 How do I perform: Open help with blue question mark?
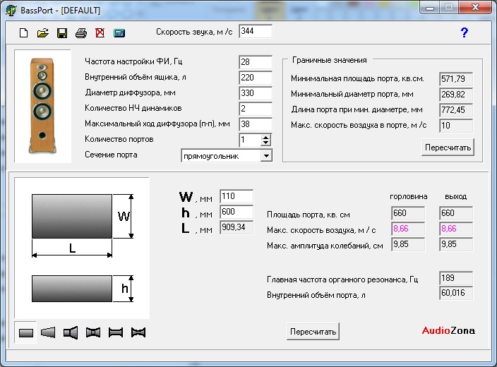[464, 32]
